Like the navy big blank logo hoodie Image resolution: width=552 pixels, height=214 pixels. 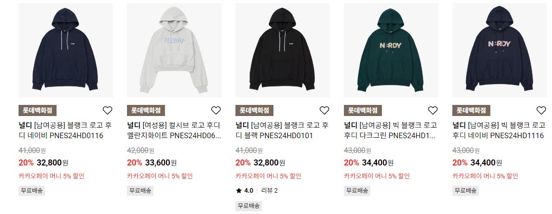pyautogui.click(x=541, y=110)
